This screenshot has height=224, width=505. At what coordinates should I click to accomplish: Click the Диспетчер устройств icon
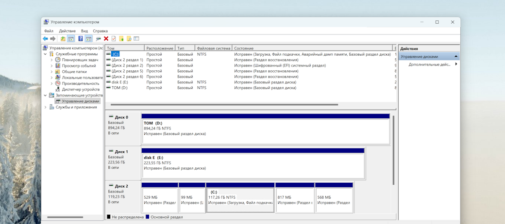click(x=58, y=89)
